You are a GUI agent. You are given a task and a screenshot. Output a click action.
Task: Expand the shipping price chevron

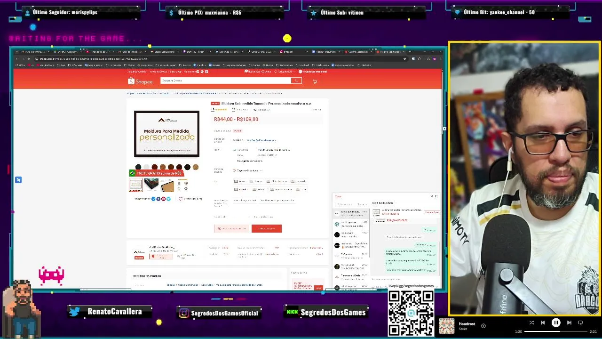[x=276, y=155]
